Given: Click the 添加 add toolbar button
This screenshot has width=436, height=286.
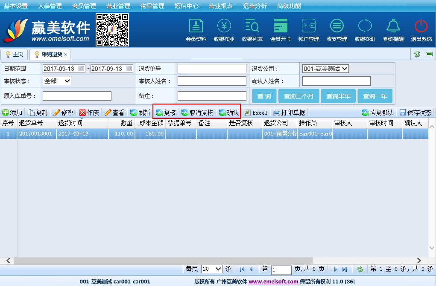Looking at the screenshot, I should 12,113.
